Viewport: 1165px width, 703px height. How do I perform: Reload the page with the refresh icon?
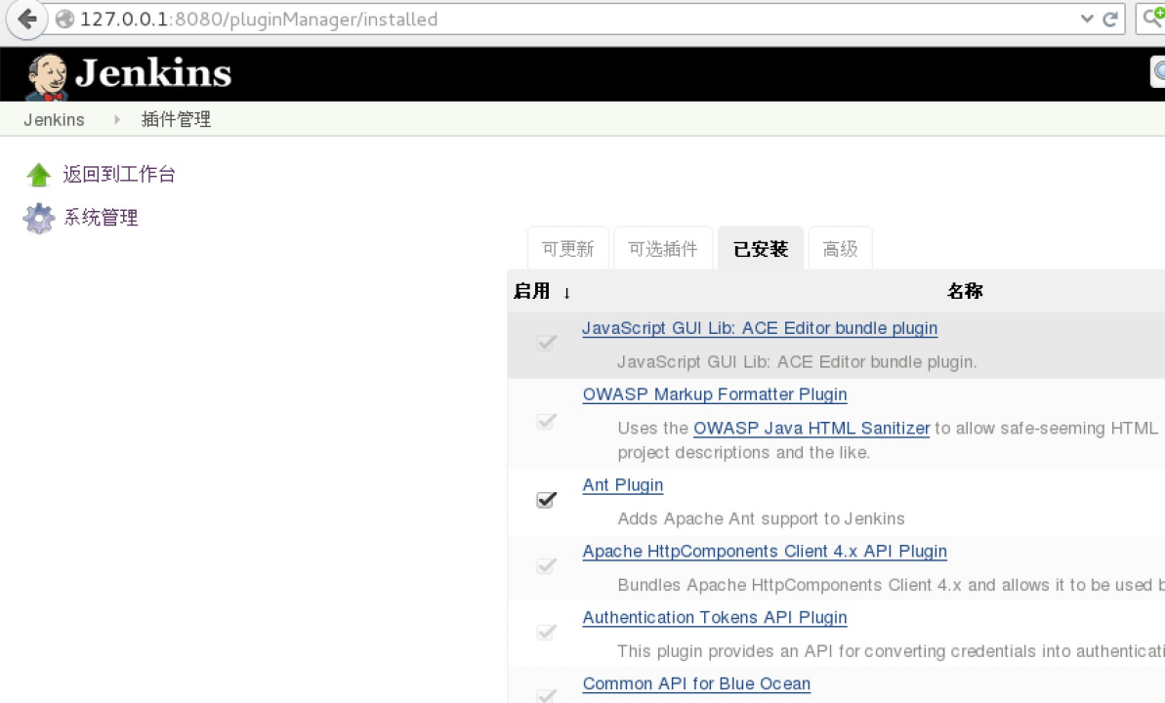1110,20
